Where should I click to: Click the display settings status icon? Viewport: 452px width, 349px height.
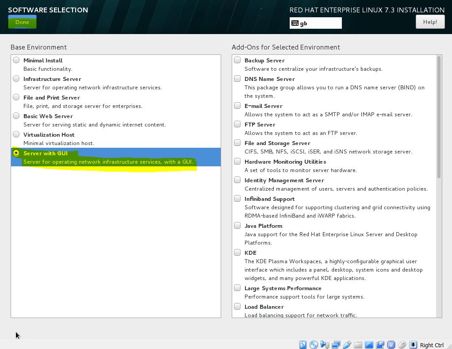tap(369, 345)
